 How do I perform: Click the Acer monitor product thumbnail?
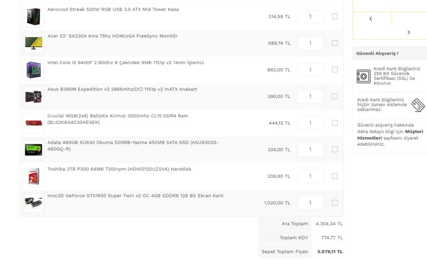[33, 43]
